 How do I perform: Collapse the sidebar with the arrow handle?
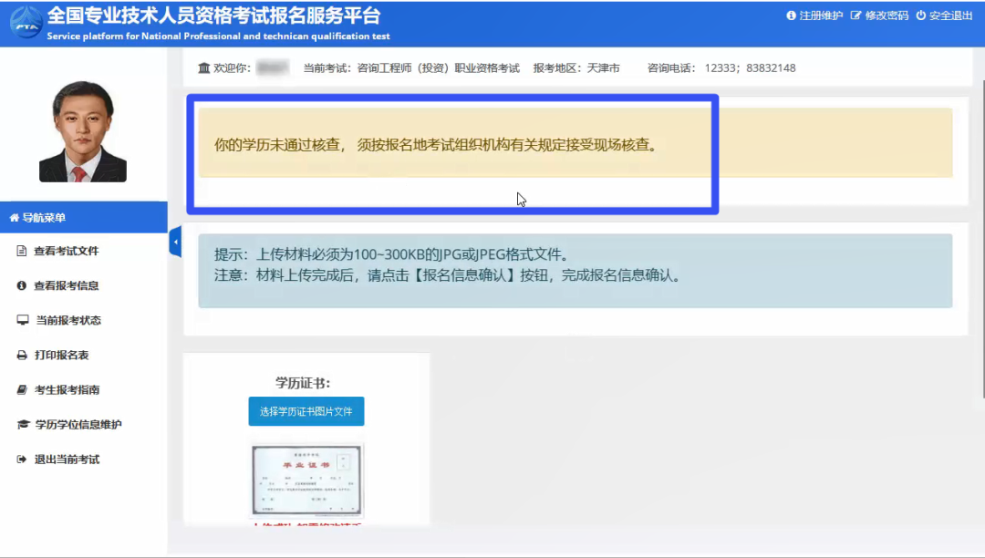coord(175,242)
